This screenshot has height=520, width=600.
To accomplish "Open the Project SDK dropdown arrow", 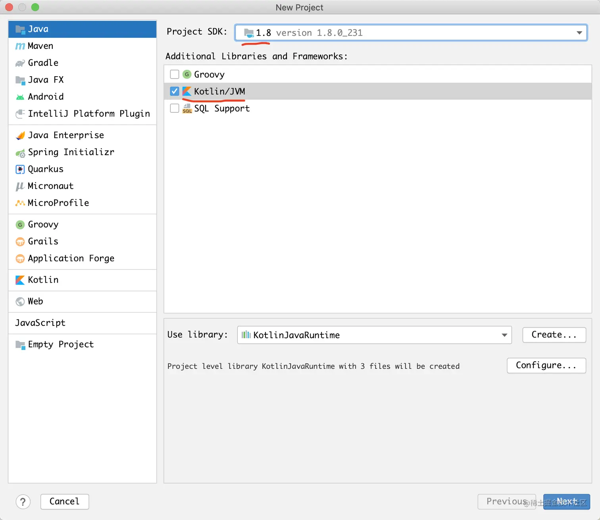I will point(579,33).
